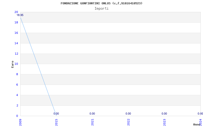The height and width of the screenshot is (127, 203).
Task: Click the 0.00 value above 2015
Action: coord(56,114)
